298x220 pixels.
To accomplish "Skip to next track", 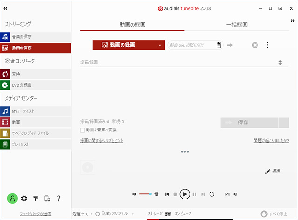I will 203,194.
